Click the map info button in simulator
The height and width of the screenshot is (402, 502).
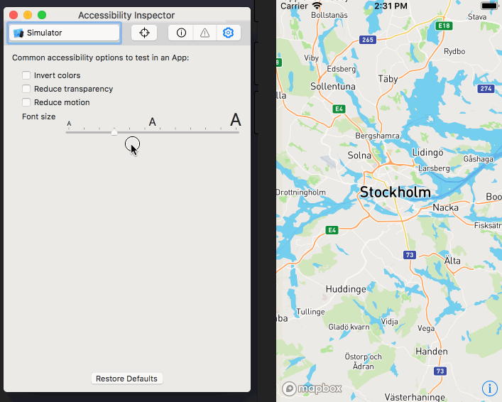[489, 389]
